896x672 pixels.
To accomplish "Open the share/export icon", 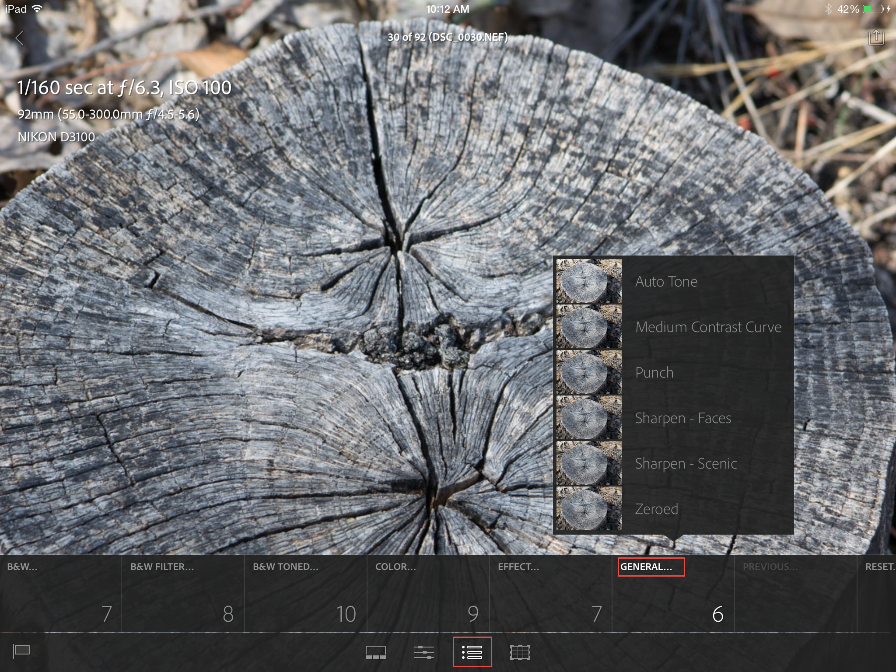I will (x=876, y=38).
